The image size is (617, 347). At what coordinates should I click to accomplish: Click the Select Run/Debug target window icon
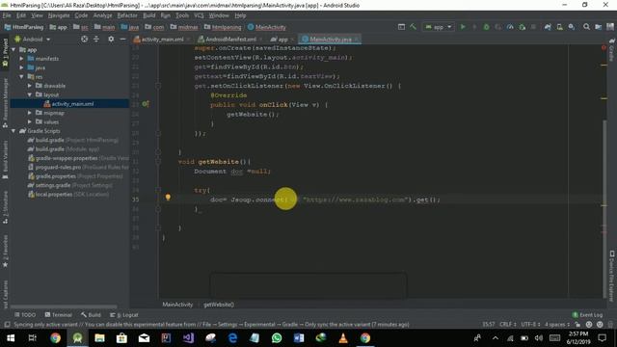pos(401,27)
